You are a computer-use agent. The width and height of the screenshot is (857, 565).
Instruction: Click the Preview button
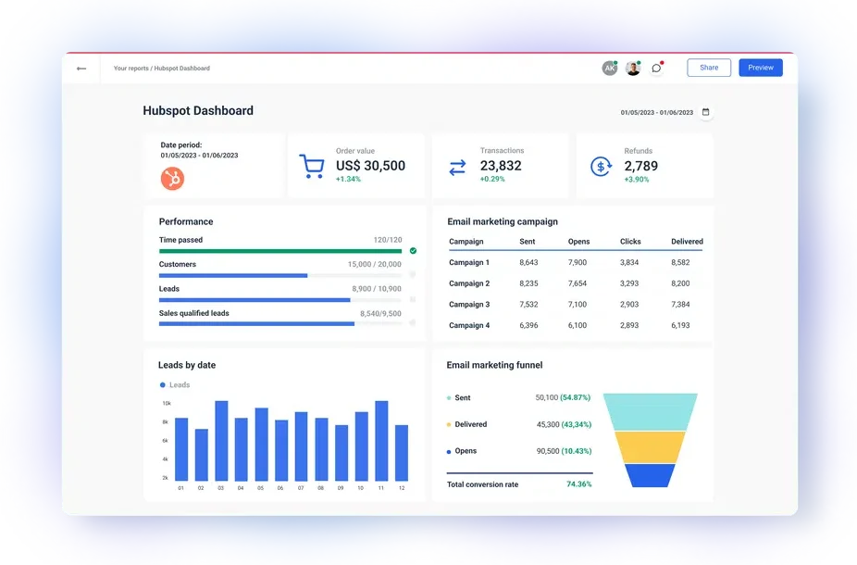point(761,68)
